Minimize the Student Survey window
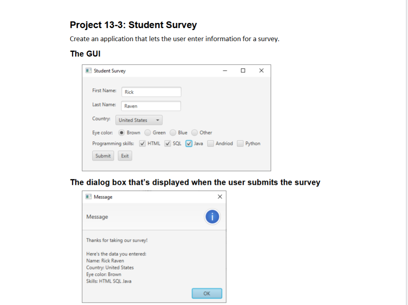Screen dimensions: 408x305 [225, 70]
